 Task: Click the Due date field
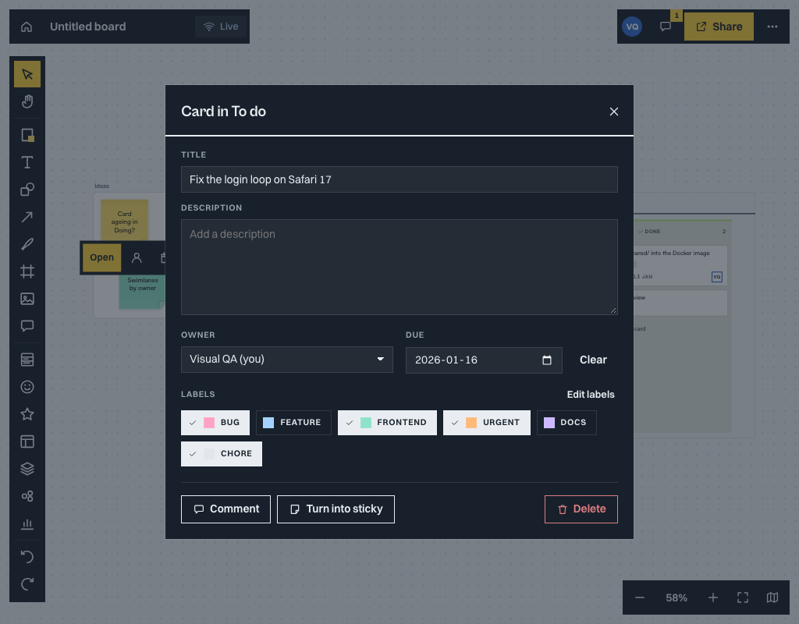click(x=484, y=360)
